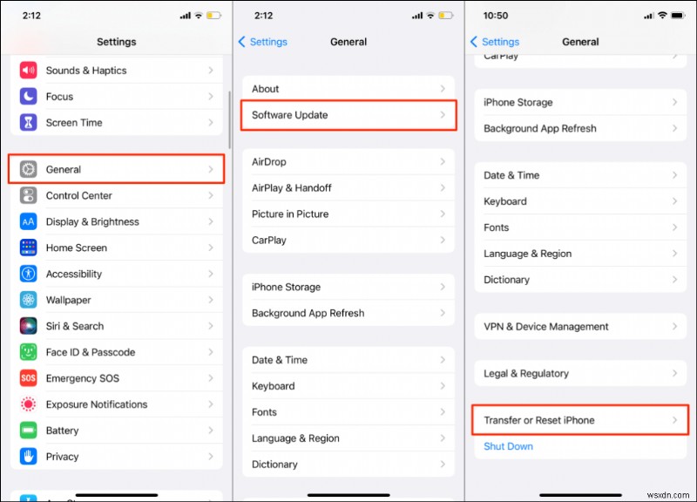Tap the blue Shut Down link

coord(508,446)
